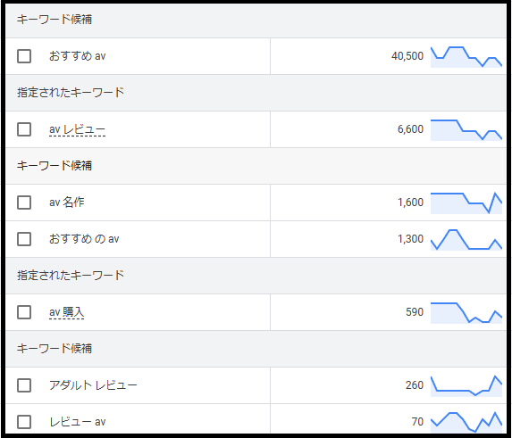Screen dimensions: 512x438
Task: Open the underlined av 購入 keyword
Action: (67, 312)
